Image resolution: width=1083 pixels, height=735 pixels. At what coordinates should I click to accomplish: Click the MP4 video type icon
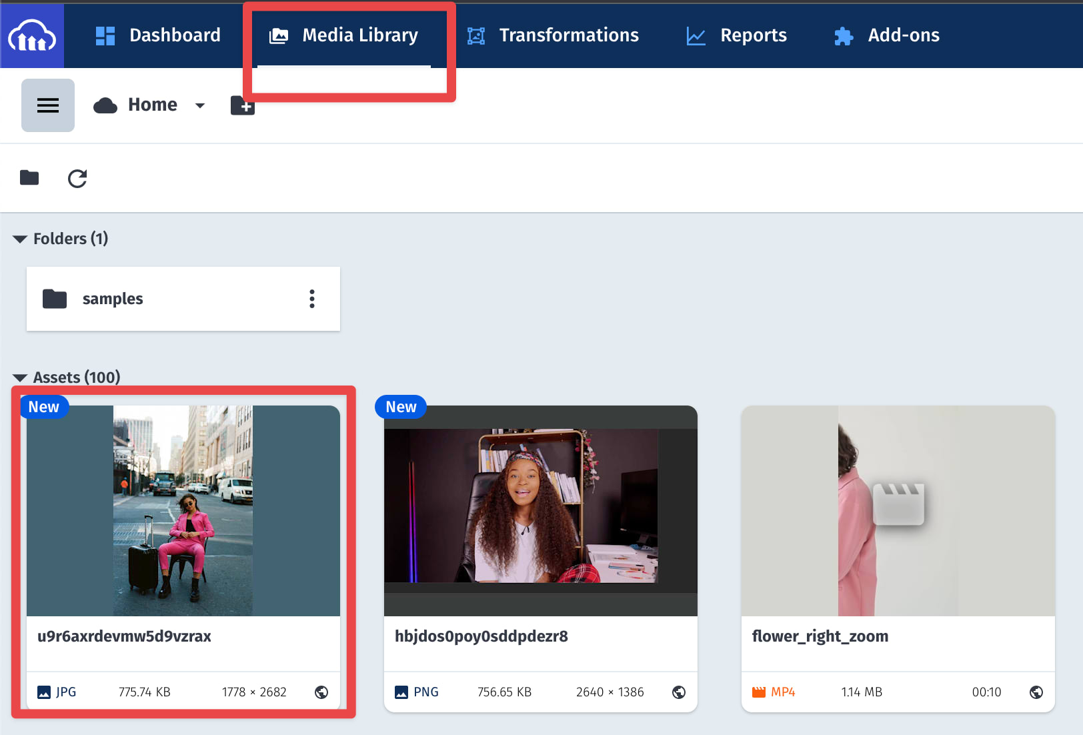(759, 692)
